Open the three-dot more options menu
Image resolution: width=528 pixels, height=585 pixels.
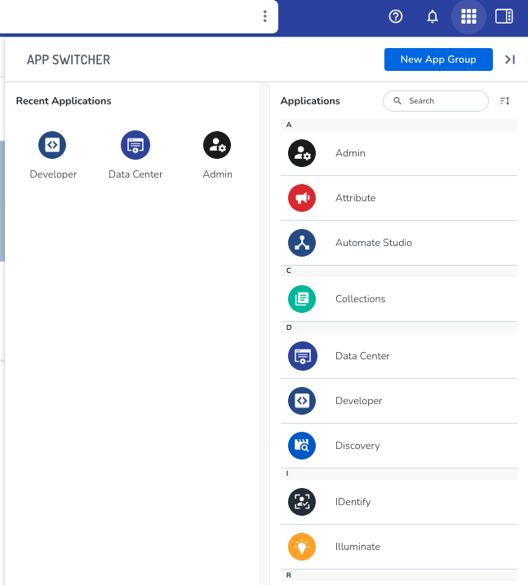(264, 16)
